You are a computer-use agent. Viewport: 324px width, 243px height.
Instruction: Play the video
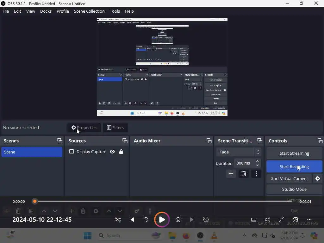point(162,220)
